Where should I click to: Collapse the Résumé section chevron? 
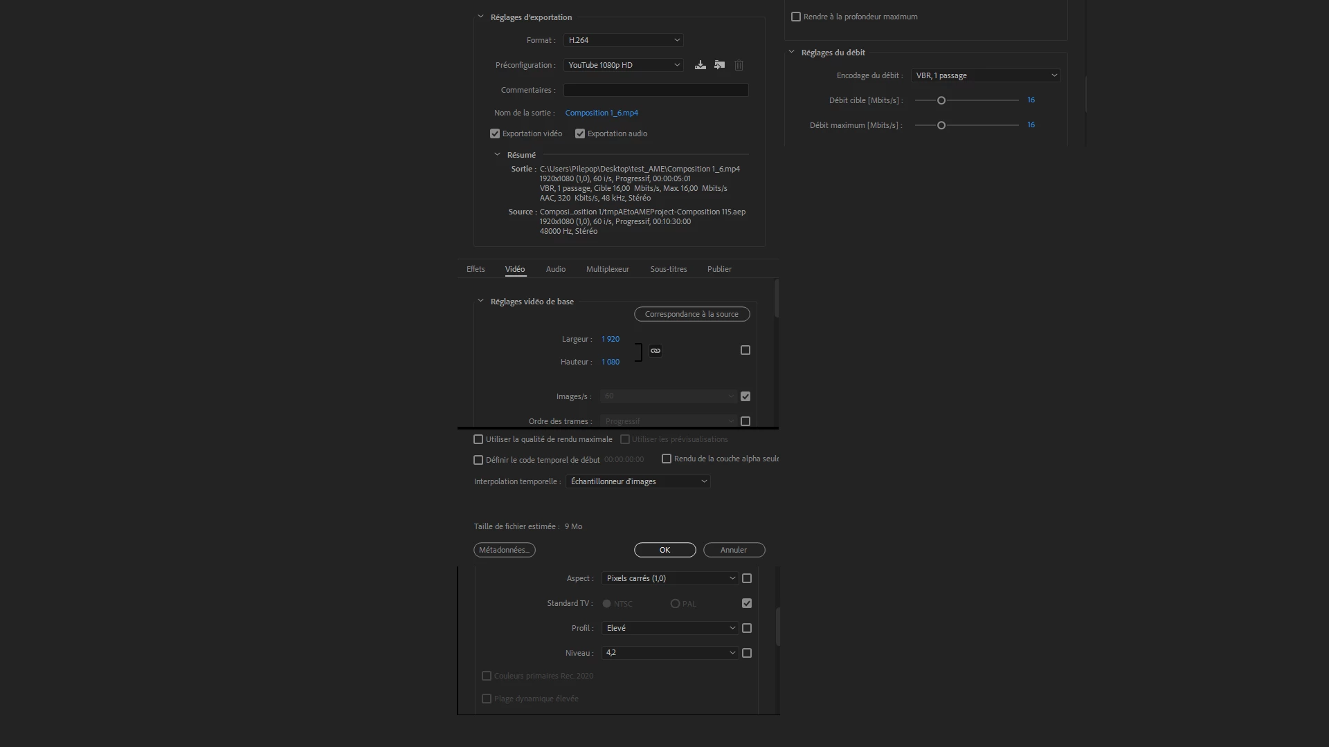497,154
